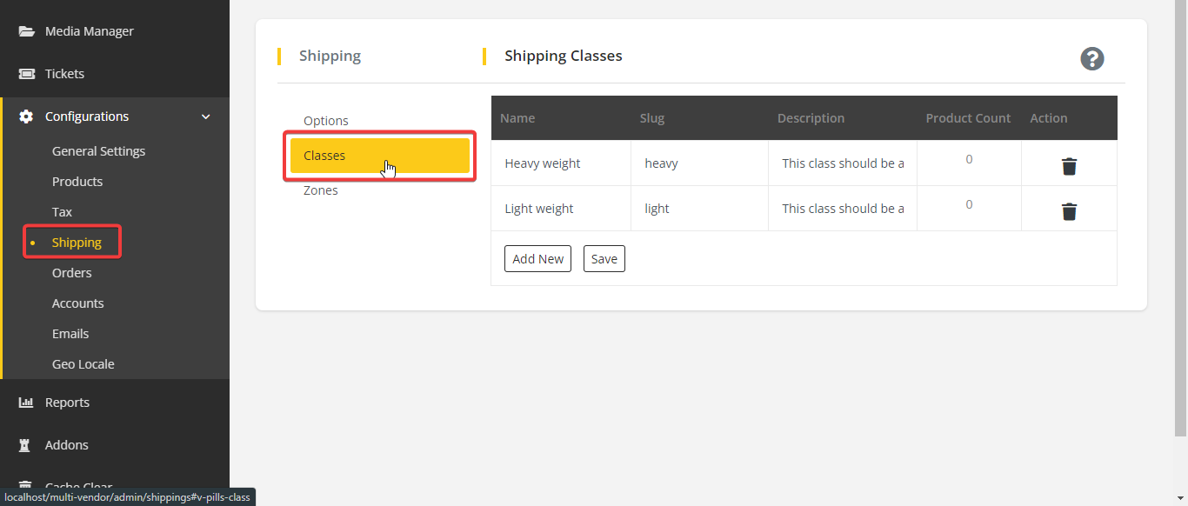Screen dimensions: 1188x506
Task: Select Shipping in Configurations submenu
Action: pos(77,243)
